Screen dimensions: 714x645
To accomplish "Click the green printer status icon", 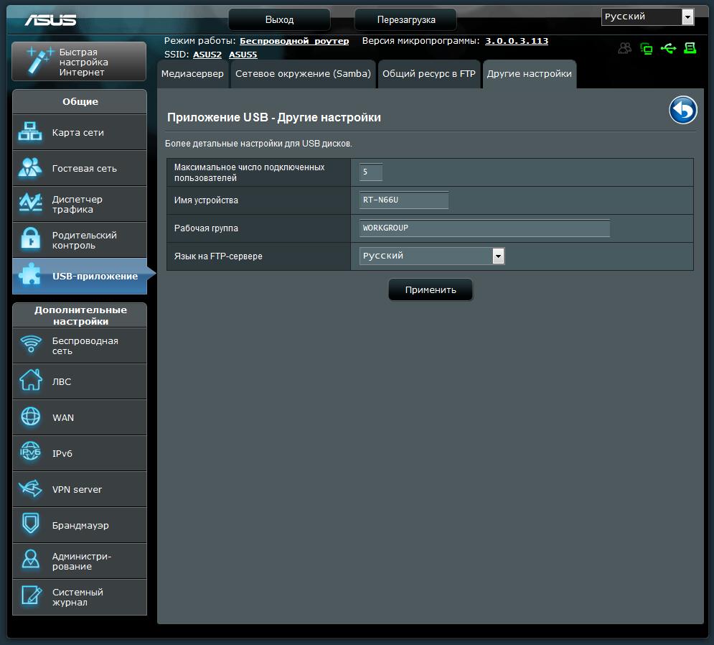I will click(x=690, y=48).
